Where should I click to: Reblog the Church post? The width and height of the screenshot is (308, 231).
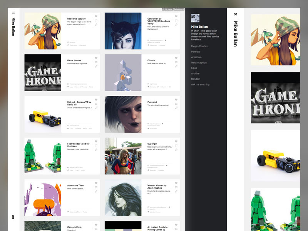pyautogui.click(x=176, y=62)
